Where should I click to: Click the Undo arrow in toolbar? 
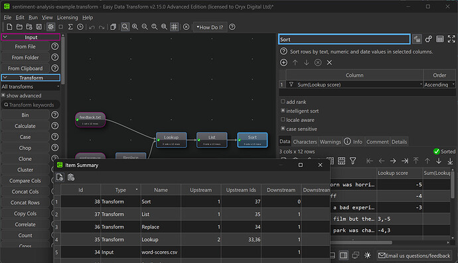pyautogui.click(x=92, y=27)
